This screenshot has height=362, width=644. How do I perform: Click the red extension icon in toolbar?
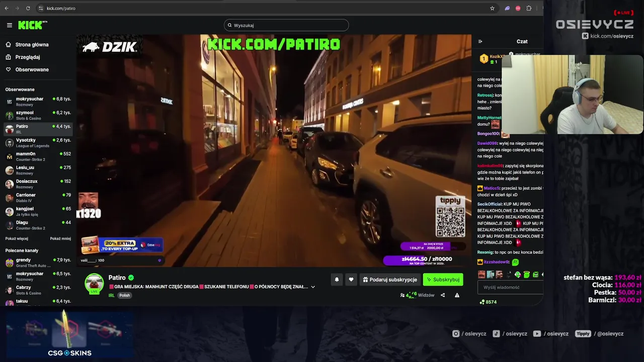(x=518, y=8)
